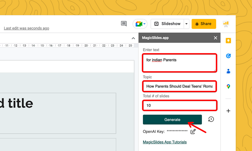Select the slide title text box

click(58, 113)
